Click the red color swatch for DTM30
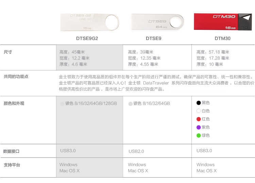The image size is (255, 183). click(x=199, y=119)
